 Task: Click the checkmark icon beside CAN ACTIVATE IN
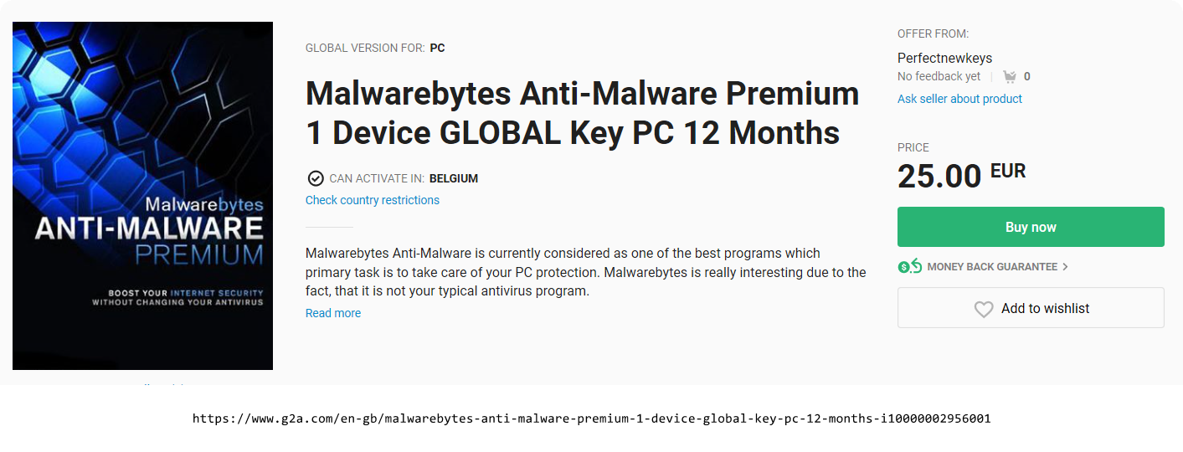point(316,178)
